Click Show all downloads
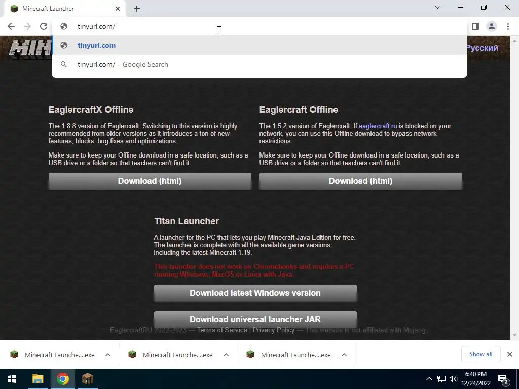 point(480,354)
